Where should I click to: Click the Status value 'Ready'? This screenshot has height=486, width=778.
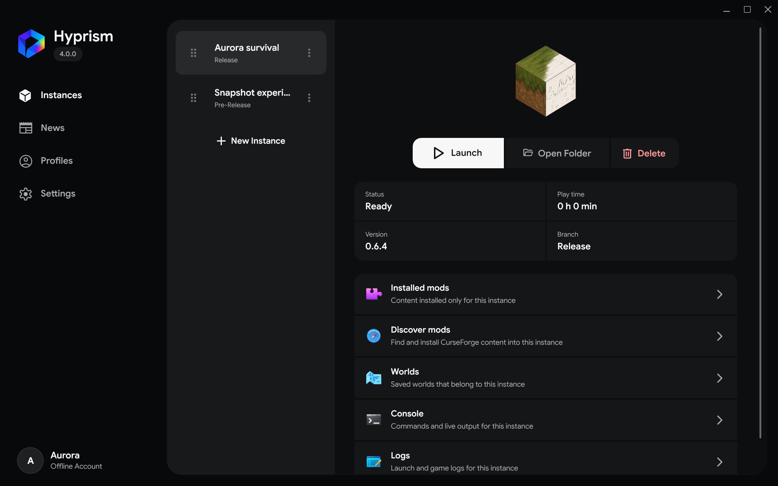[x=378, y=206]
